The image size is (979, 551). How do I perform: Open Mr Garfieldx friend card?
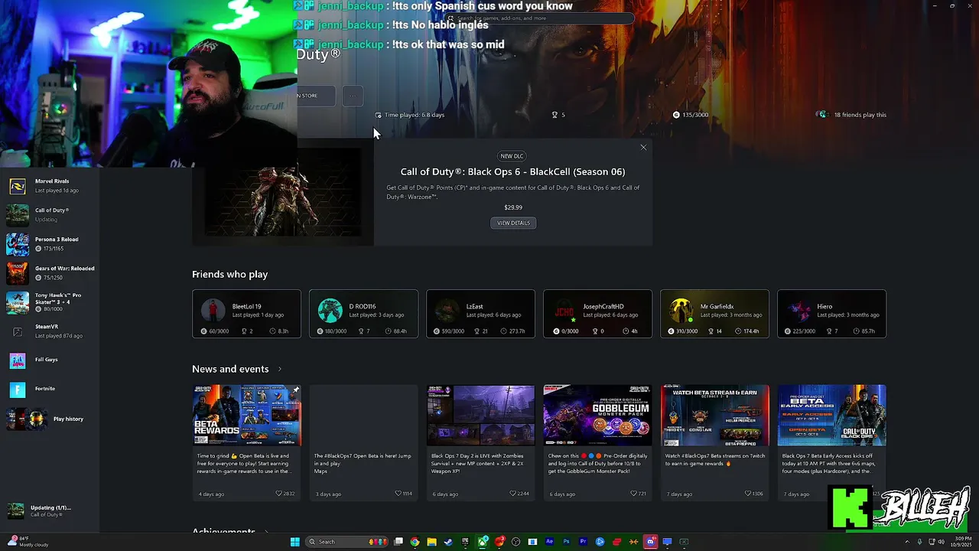point(714,314)
